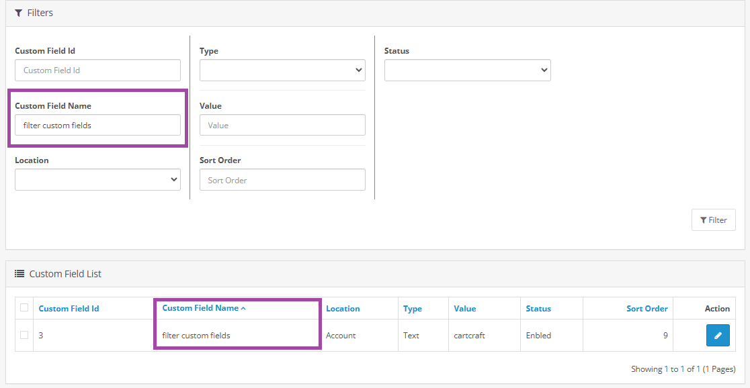
Task: Check the checkbox for custom field 3
Action: (x=24, y=335)
